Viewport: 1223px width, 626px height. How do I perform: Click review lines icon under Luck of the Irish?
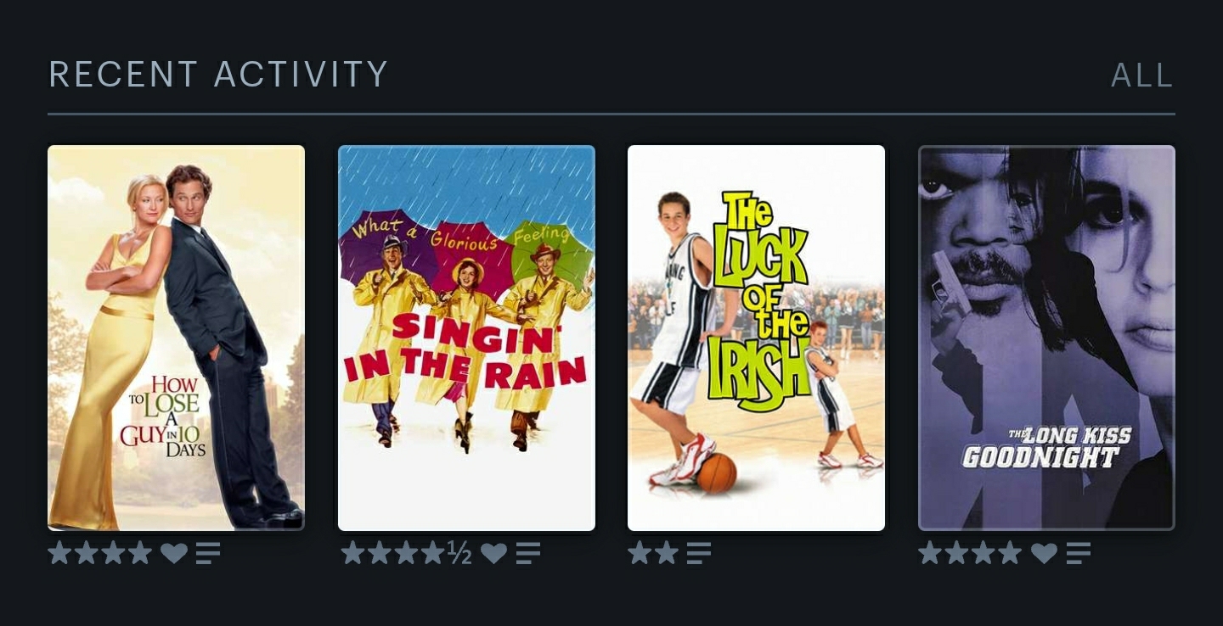coord(699,554)
